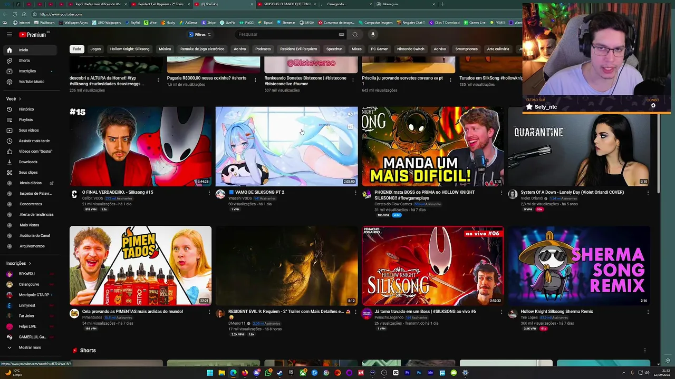Expand the Você section

[14, 98]
